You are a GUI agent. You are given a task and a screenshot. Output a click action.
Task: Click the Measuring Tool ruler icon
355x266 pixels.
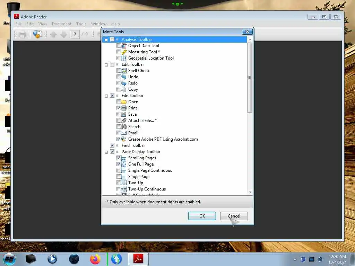point(124,52)
